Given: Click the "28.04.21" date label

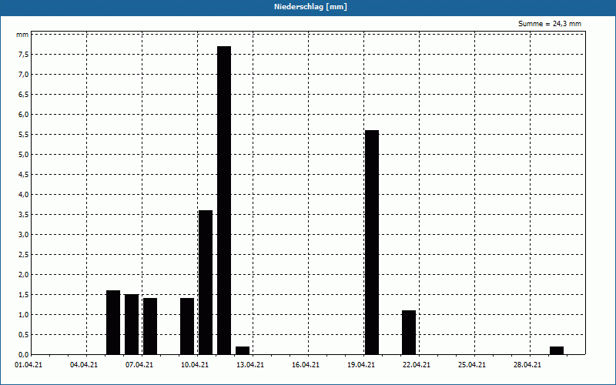Looking at the screenshot, I should point(527,365).
